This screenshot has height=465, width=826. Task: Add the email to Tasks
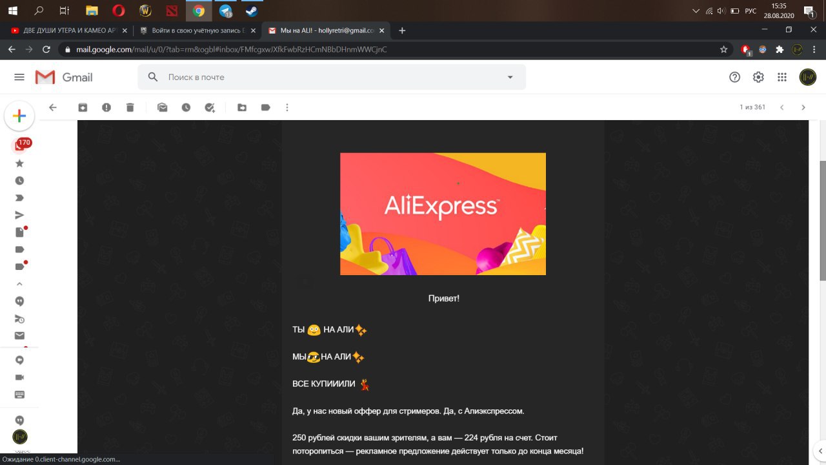point(210,108)
